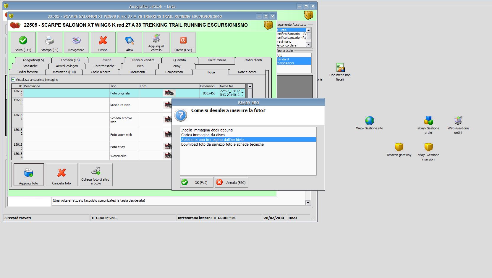The image size is (492, 278).
Task: Click the Dimensioni column header
Action: click(x=209, y=86)
